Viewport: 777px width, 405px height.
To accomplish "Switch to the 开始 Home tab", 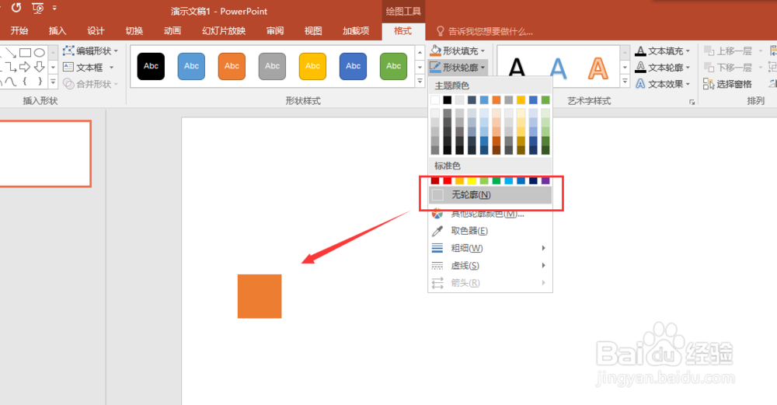I will [19, 31].
